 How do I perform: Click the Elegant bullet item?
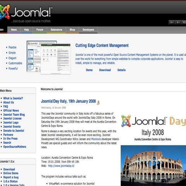(x=12, y=58)
